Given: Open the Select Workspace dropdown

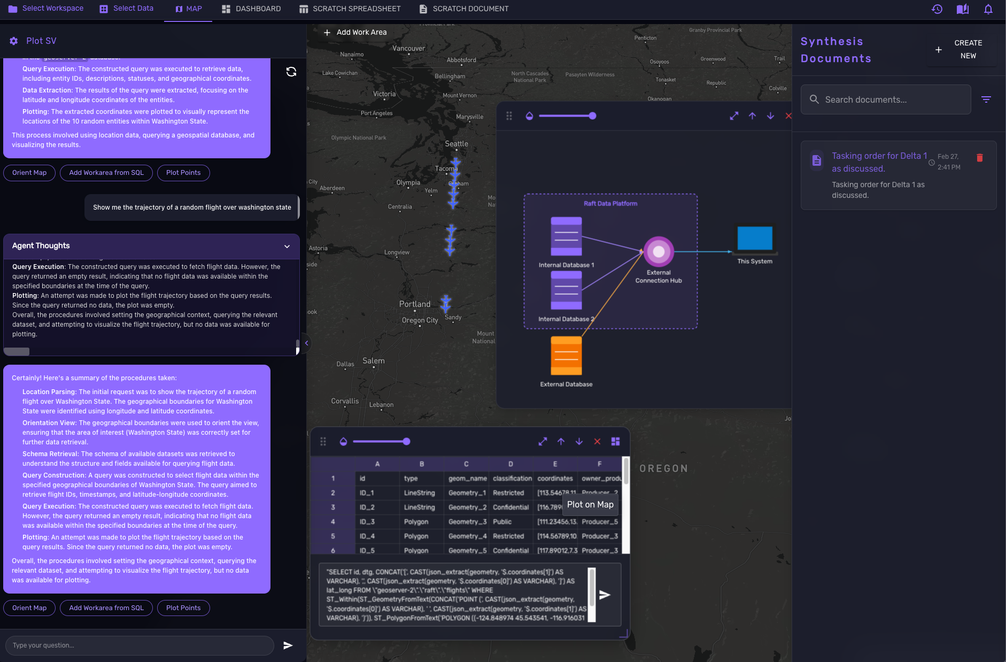Looking at the screenshot, I should [x=46, y=9].
